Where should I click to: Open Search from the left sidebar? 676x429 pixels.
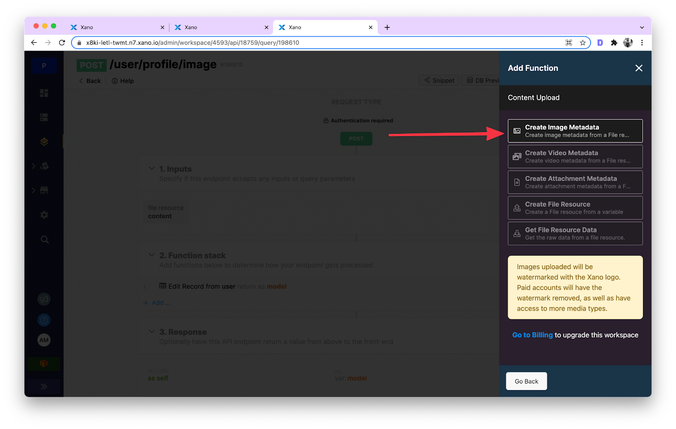44,239
